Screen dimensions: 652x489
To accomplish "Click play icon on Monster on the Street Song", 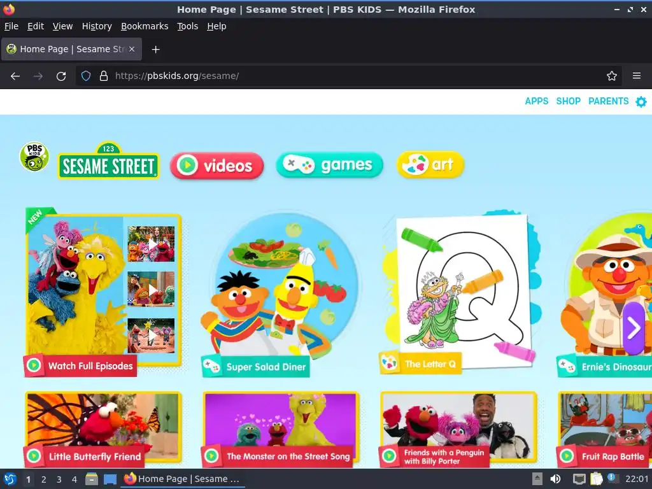I will click(x=211, y=456).
